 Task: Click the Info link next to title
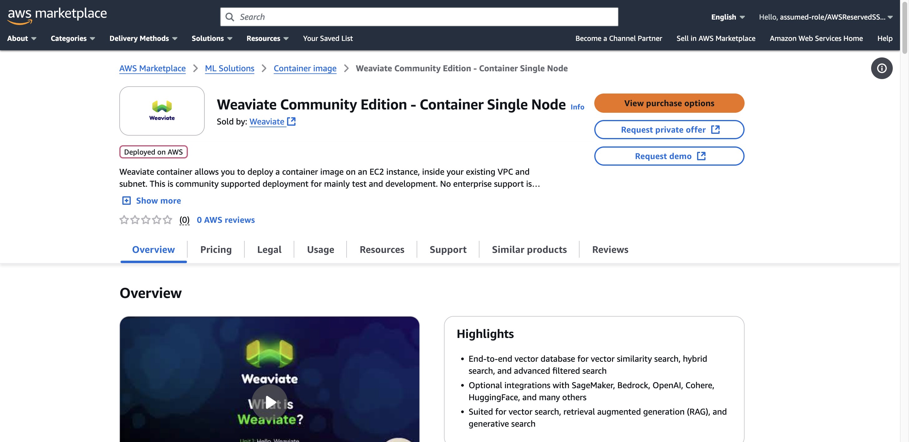577,107
